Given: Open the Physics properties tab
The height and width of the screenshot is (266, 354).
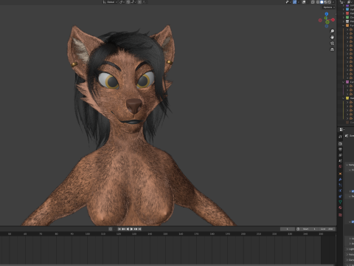Looking at the screenshot, I should click(340, 191).
